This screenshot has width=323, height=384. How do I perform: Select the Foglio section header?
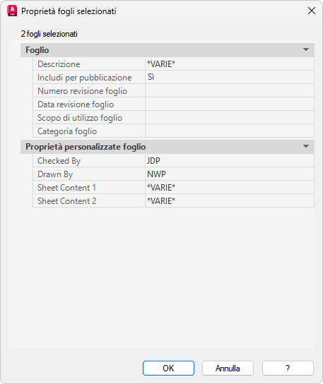pos(168,50)
